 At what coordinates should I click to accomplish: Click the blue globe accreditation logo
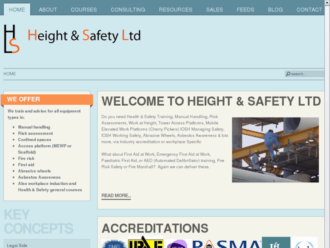tap(114, 244)
